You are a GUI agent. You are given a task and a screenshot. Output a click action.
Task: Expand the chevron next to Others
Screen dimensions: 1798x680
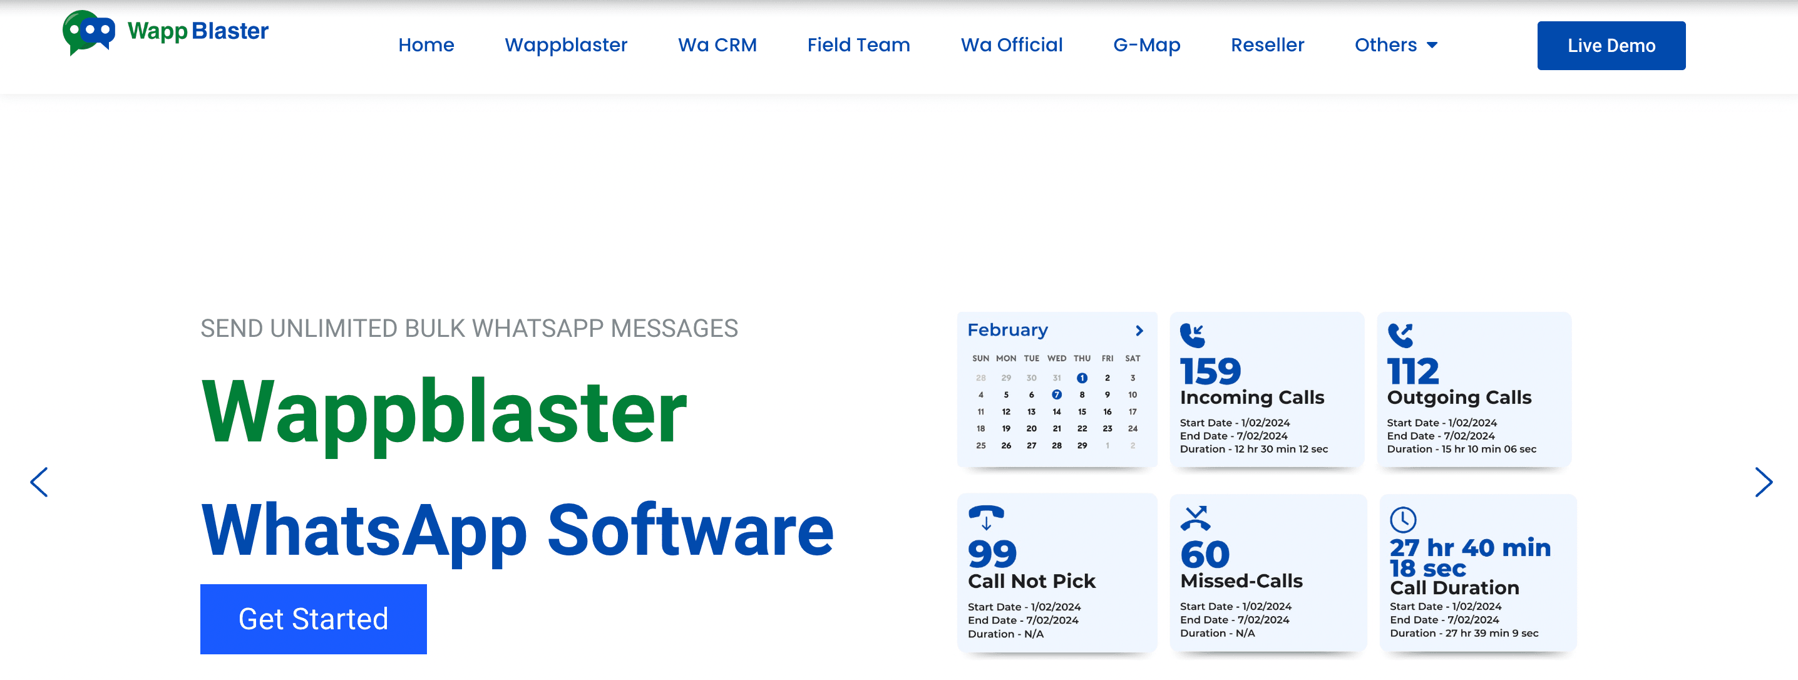pyautogui.click(x=1432, y=44)
